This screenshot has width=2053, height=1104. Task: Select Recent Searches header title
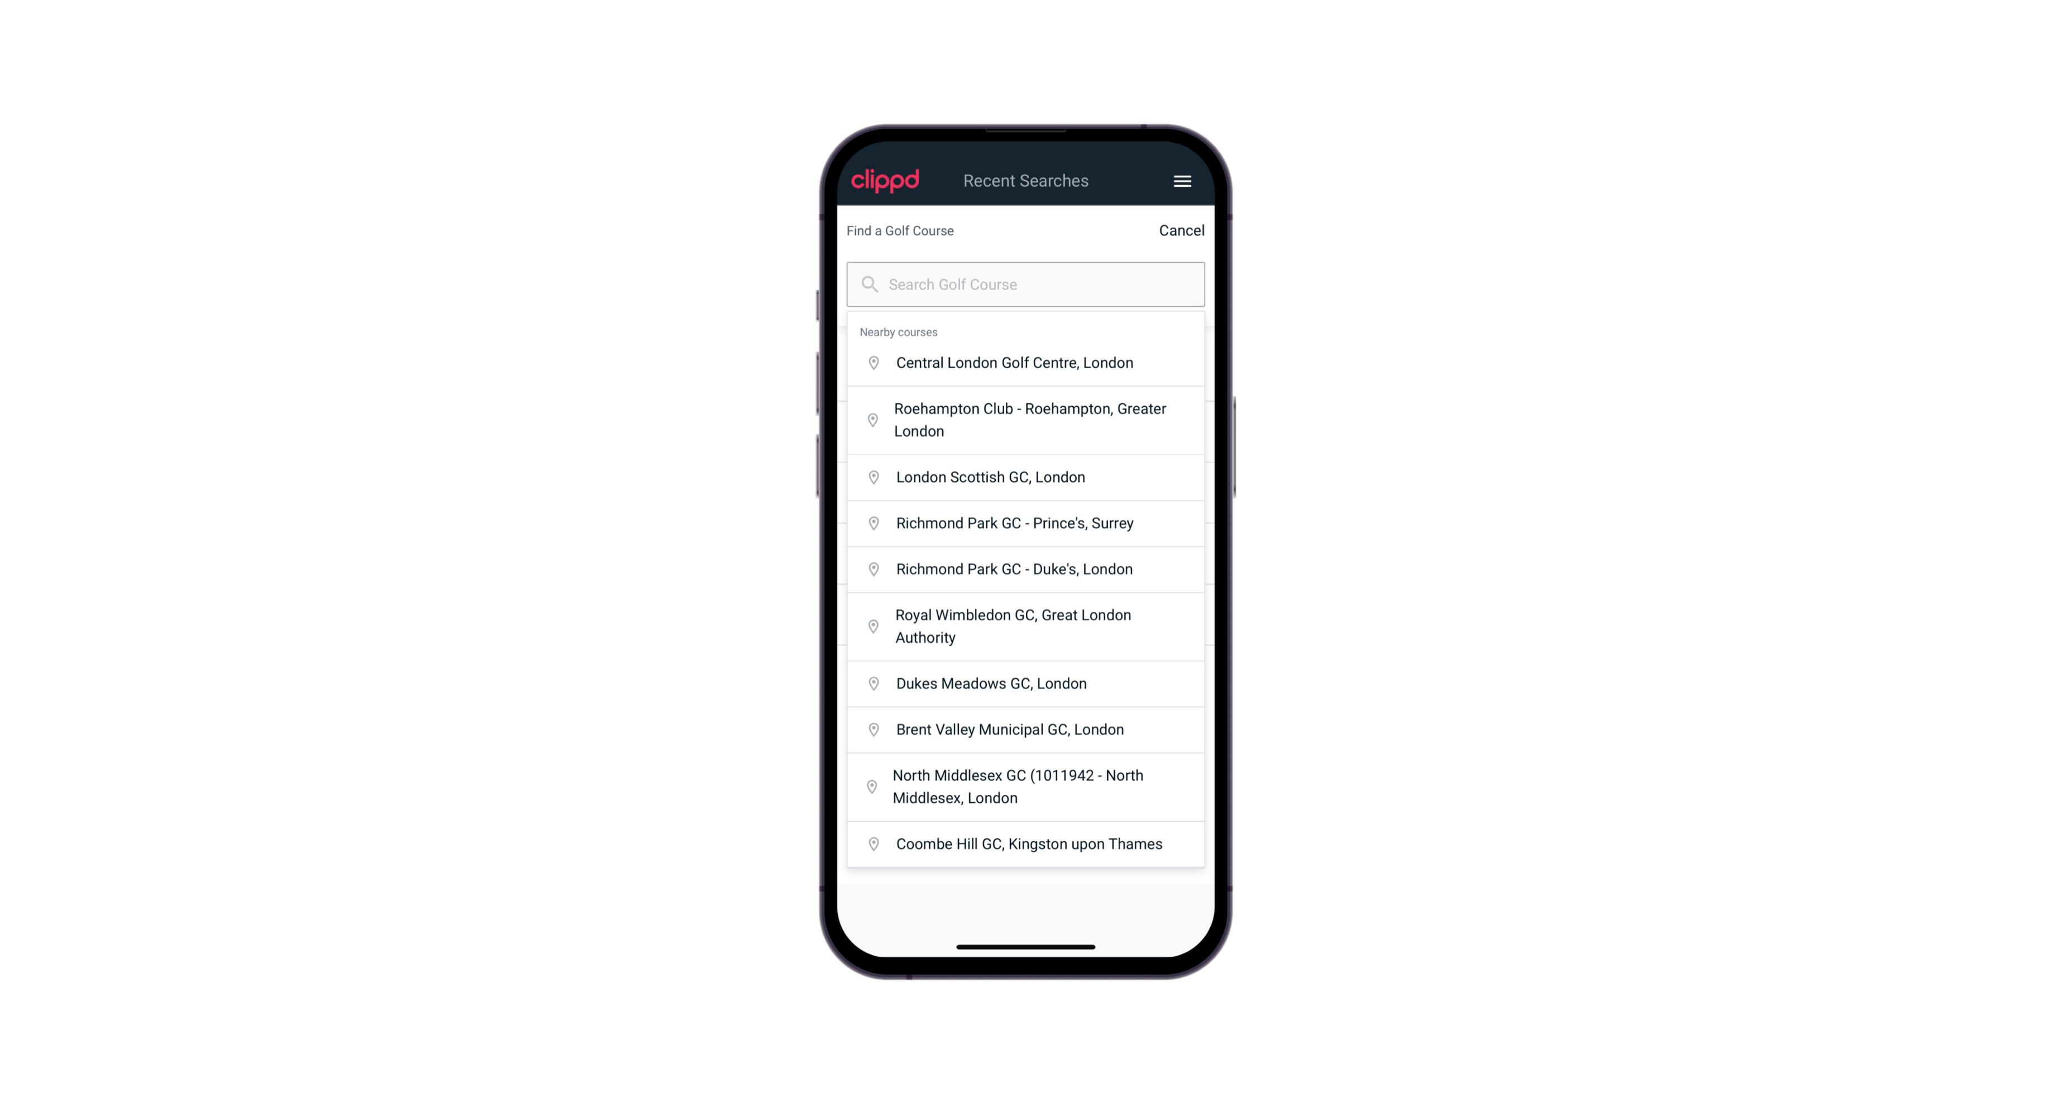point(1025,181)
